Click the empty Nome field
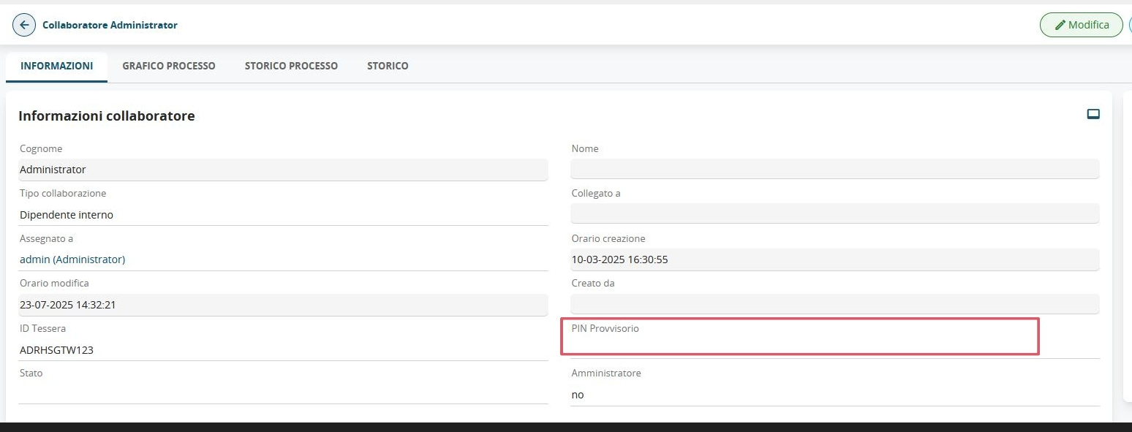The height and width of the screenshot is (432, 1132). 834,170
